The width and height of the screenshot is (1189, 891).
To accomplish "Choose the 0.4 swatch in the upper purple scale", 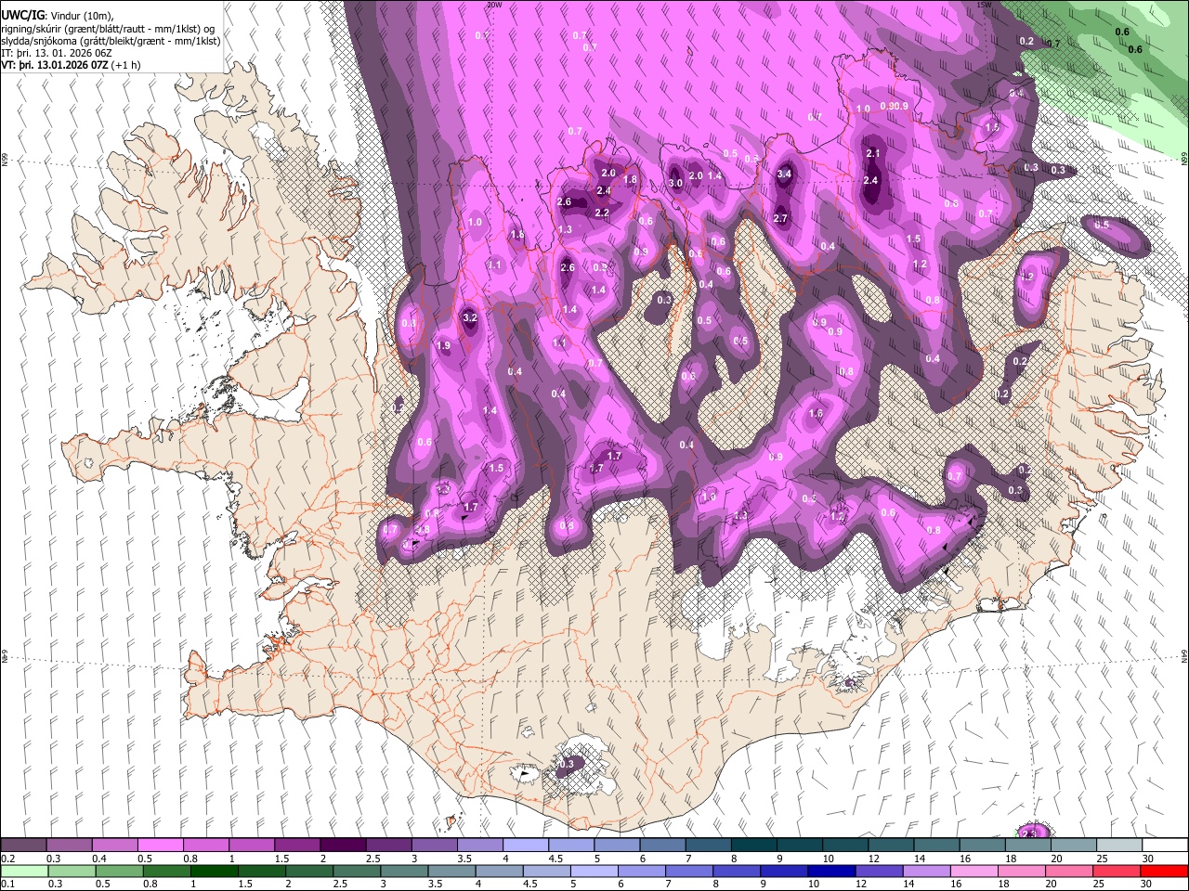I will 114,846.
